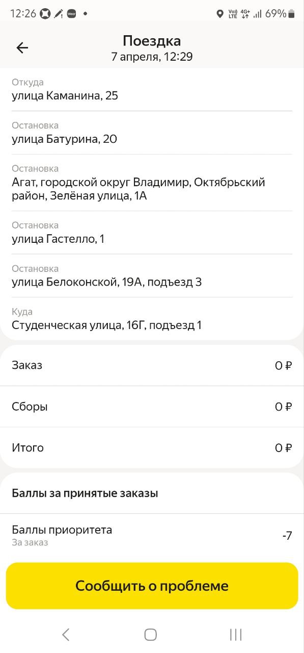304x653 pixels.
Task: Tap the back arrow in the header
Action: [x=22, y=48]
